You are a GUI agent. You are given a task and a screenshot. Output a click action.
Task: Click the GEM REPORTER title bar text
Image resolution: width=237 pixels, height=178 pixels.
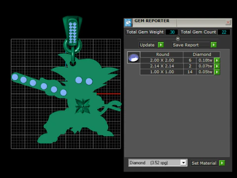(152, 21)
